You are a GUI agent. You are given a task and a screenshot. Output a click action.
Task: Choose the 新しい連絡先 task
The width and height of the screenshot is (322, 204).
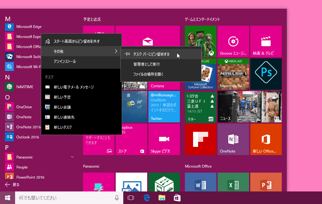click(x=81, y=117)
